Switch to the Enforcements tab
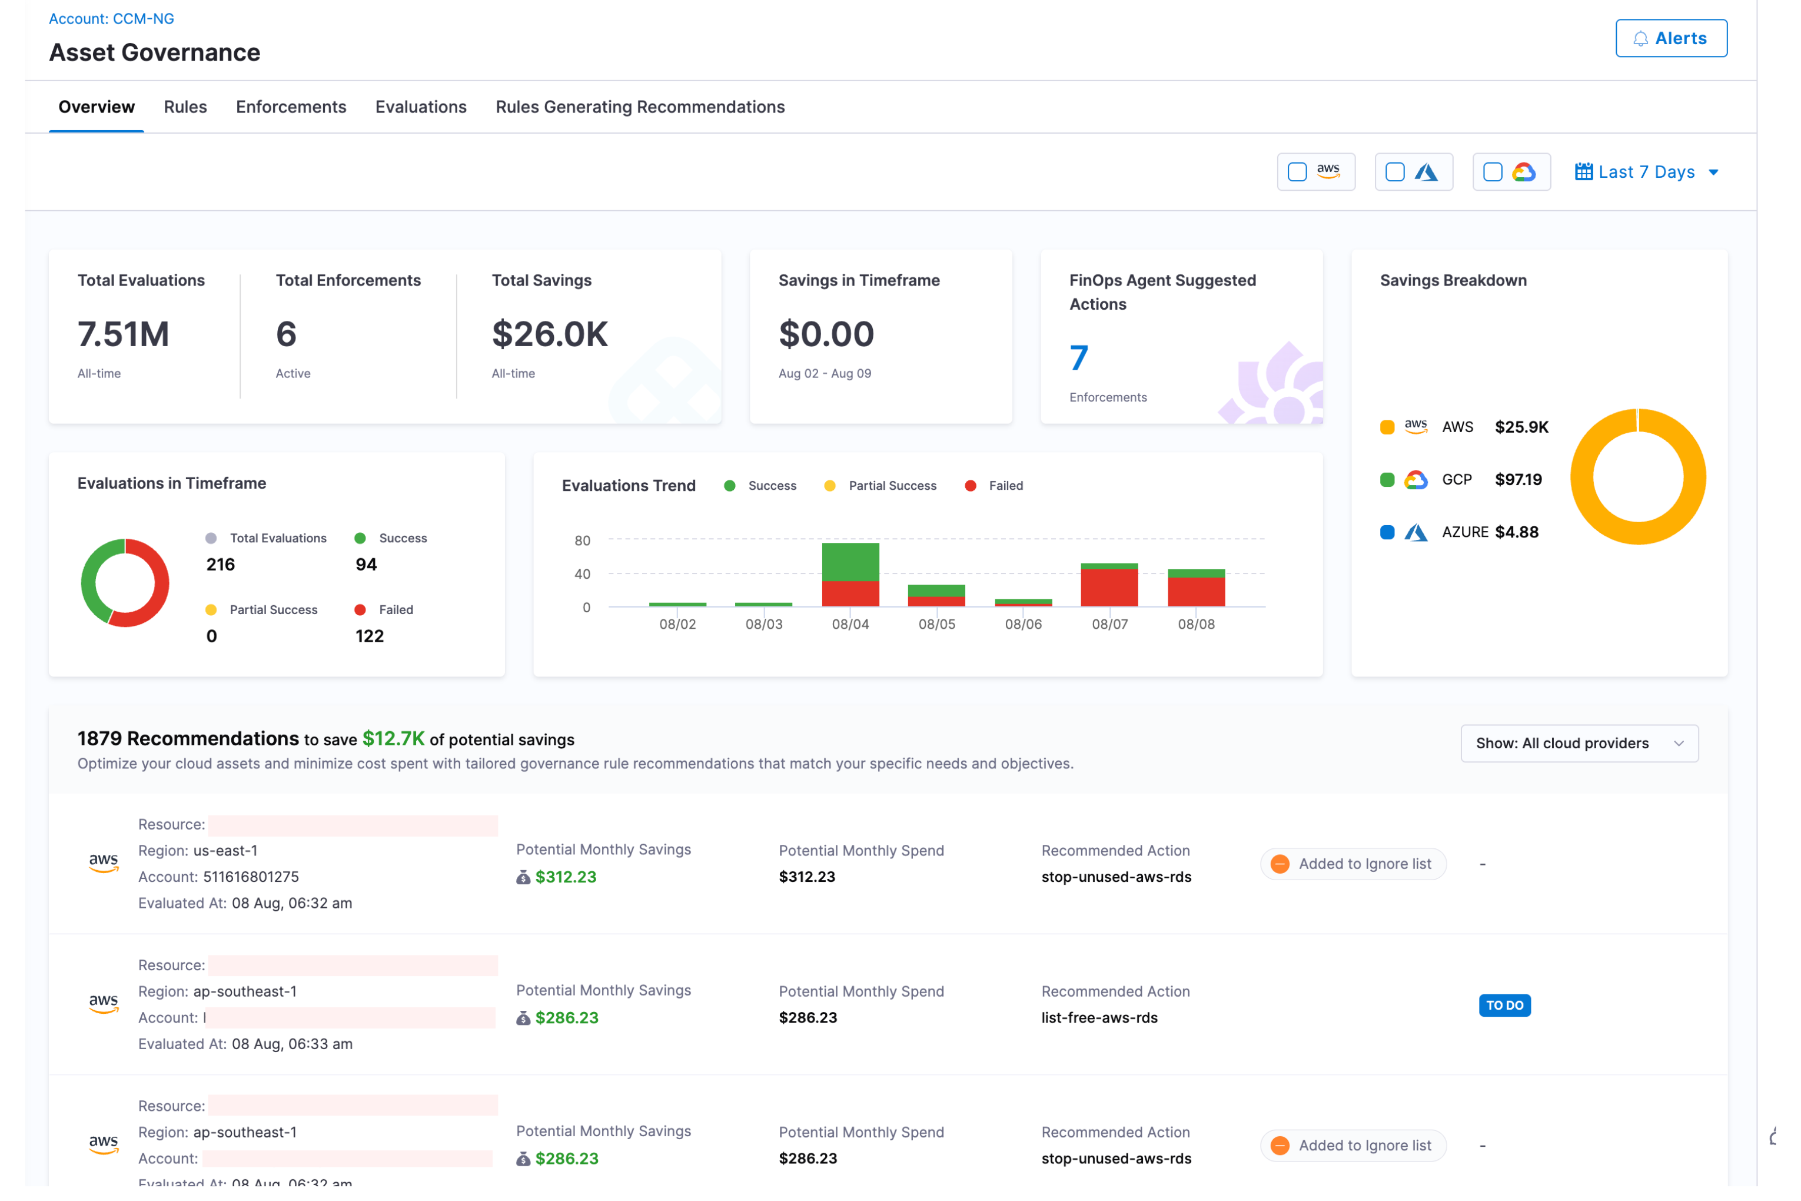Image resolution: width=1801 pixels, height=1201 pixels. (x=291, y=107)
